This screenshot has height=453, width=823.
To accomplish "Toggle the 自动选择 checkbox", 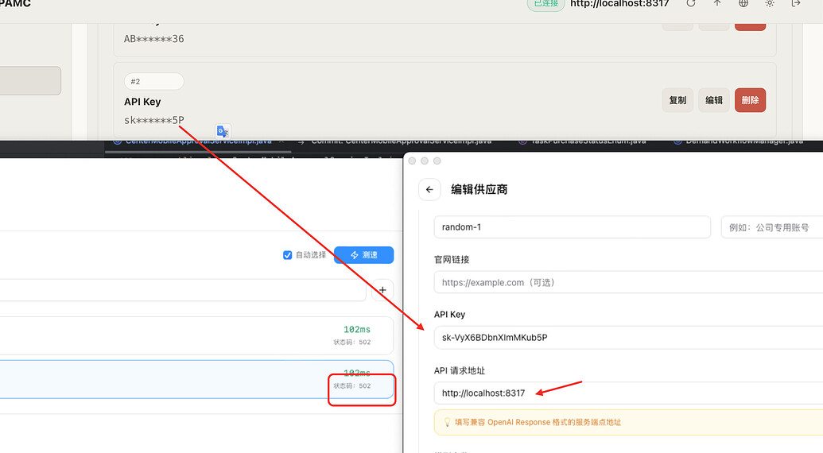I will (x=288, y=255).
